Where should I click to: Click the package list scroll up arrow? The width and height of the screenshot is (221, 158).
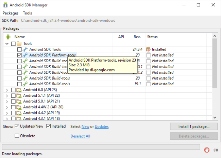click(215, 36)
